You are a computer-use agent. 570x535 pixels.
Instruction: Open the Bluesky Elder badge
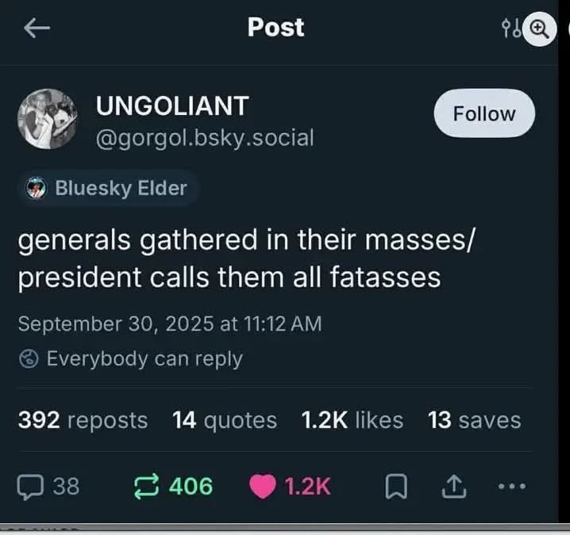pos(107,188)
